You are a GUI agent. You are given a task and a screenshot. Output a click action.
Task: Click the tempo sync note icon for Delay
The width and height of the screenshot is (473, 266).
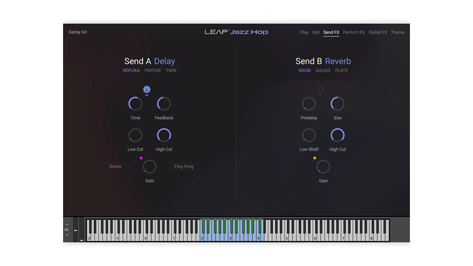(147, 89)
